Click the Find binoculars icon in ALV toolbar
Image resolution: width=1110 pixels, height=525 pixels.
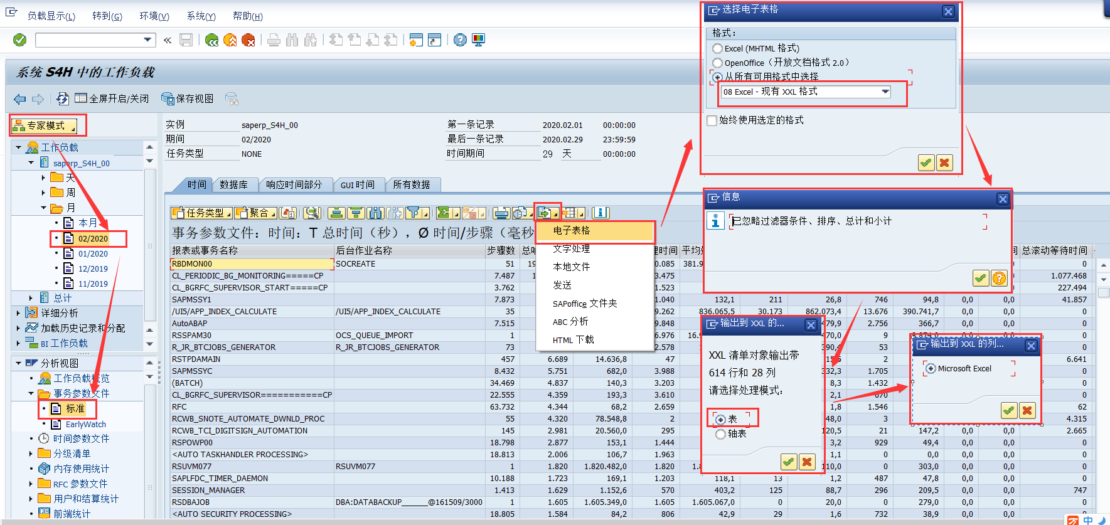point(375,213)
